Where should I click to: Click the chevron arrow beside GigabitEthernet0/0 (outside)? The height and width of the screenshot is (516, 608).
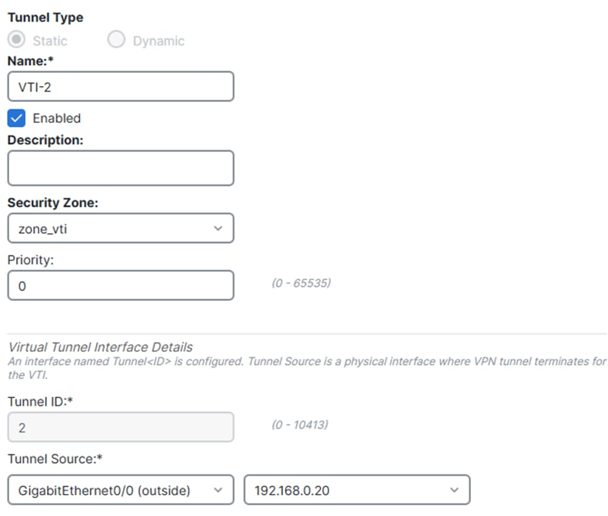218,490
